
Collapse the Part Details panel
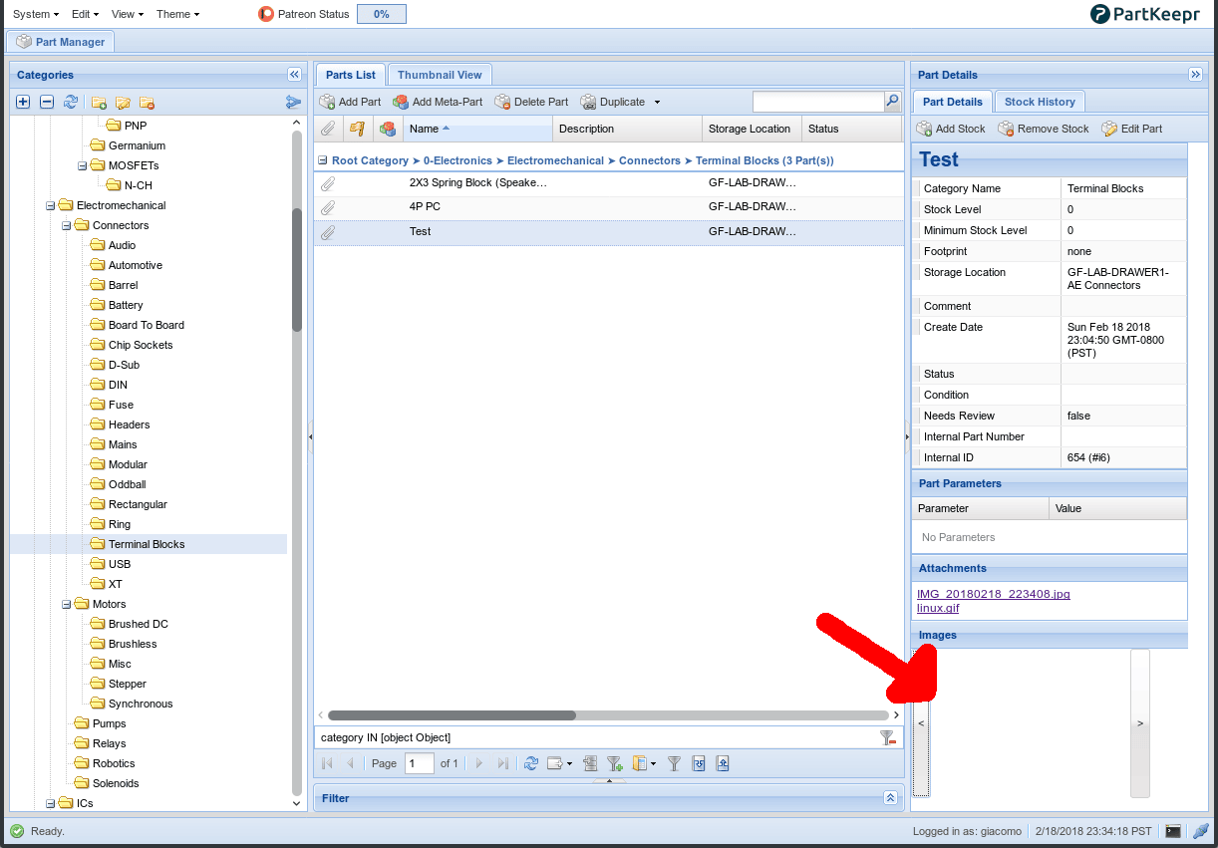[x=1195, y=75]
